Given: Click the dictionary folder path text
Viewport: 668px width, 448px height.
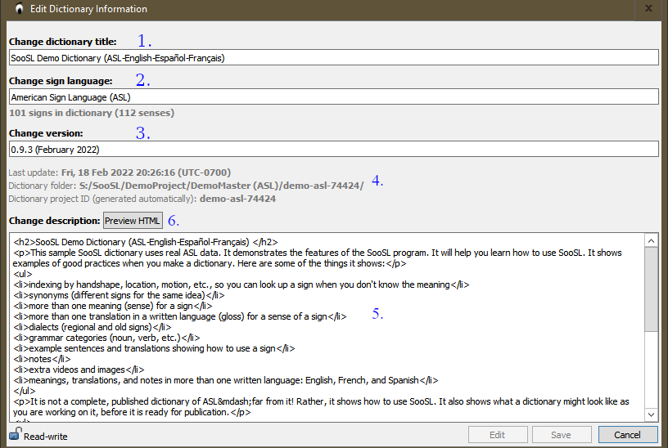Looking at the screenshot, I should click(222, 186).
